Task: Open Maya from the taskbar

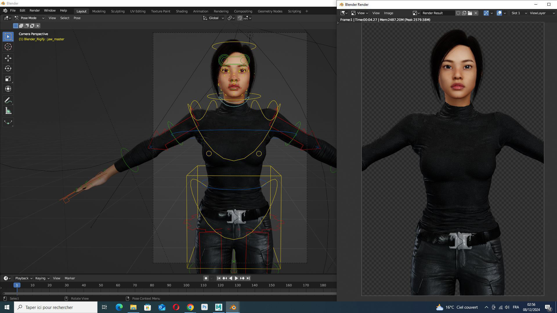Action: point(219,307)
